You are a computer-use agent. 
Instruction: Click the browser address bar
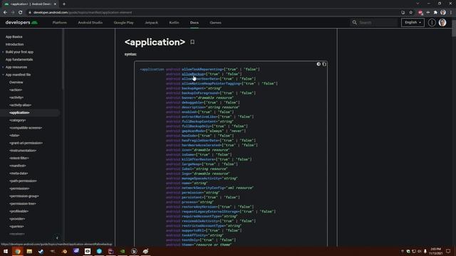pos(212,13)
